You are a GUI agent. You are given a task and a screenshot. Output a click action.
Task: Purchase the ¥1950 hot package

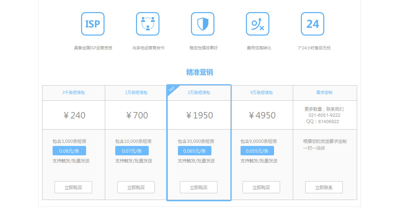coord(199,187)
